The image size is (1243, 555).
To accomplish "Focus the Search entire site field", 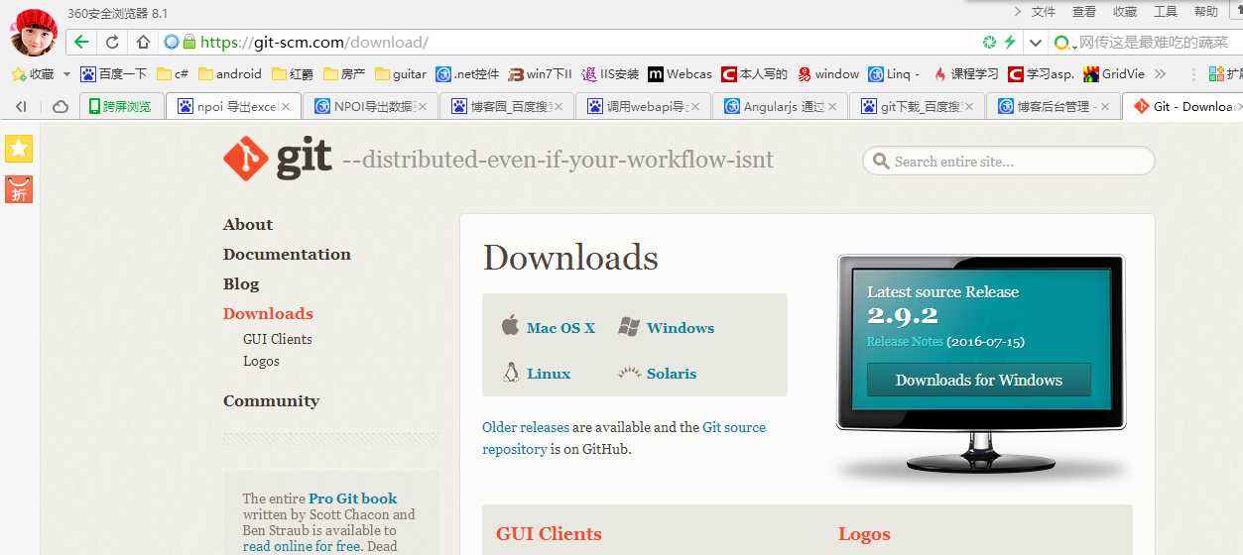I will (x=1009, y=161).
